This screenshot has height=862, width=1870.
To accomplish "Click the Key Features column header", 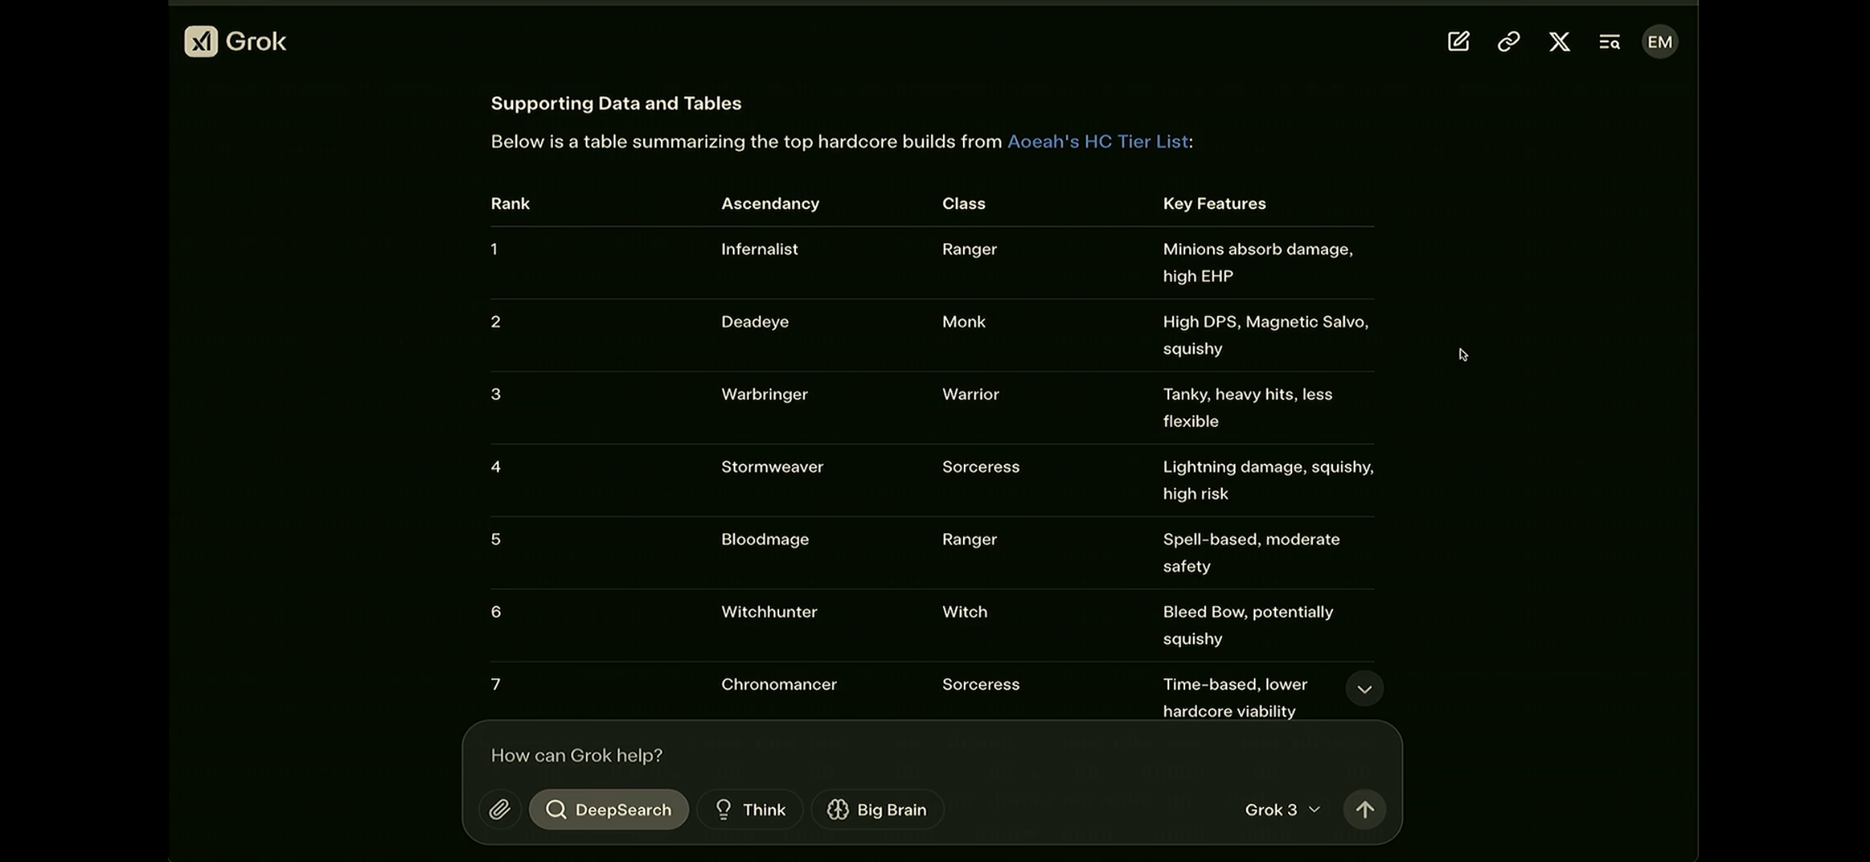I will [x=1214, y=203].
